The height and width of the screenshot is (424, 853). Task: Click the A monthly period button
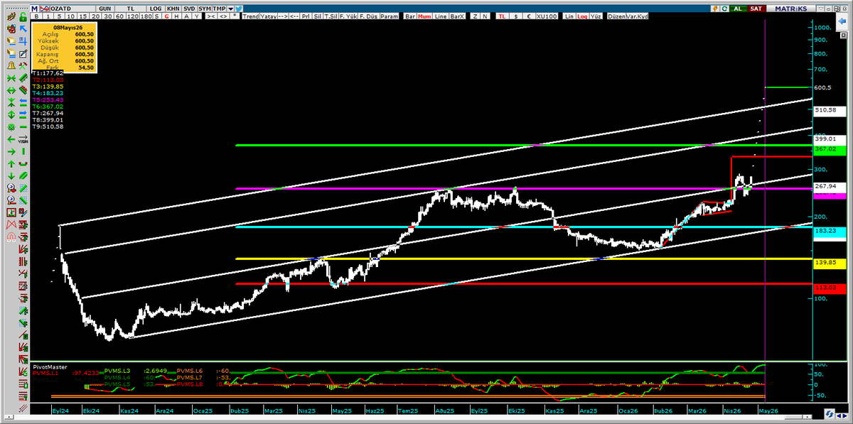[187, 16]
